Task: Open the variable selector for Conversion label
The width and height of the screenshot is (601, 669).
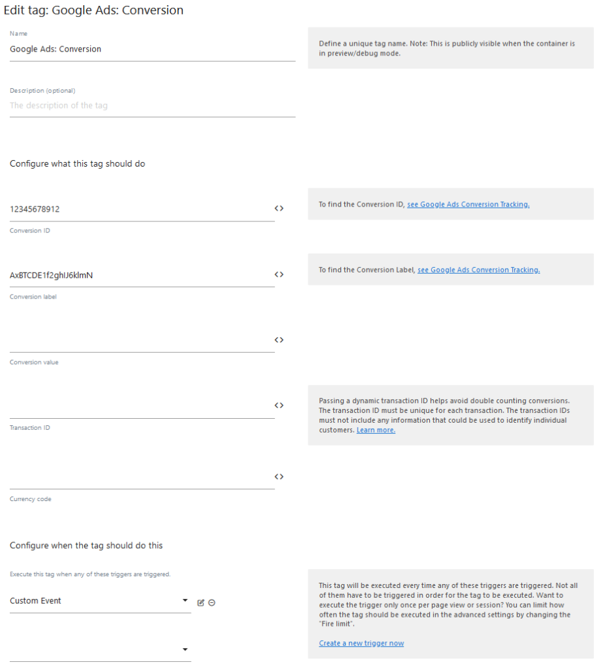Action: pos(279,274)
